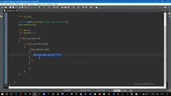Click the vertical scrollbar down arrow in editor
This screenshot has height=96, width=171.
tap(165, 85)
